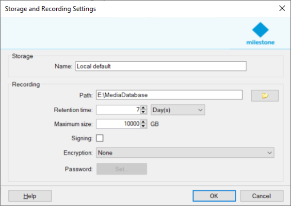The width and height of the screenshot is (291, 206).
Task: Click the Milestone diamond logo
Action: tap(260, 30)
